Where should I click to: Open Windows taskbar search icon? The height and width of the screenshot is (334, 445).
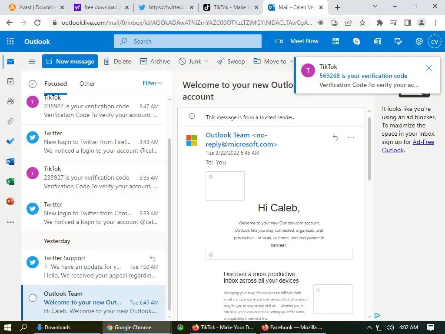[x=24, y=327]
